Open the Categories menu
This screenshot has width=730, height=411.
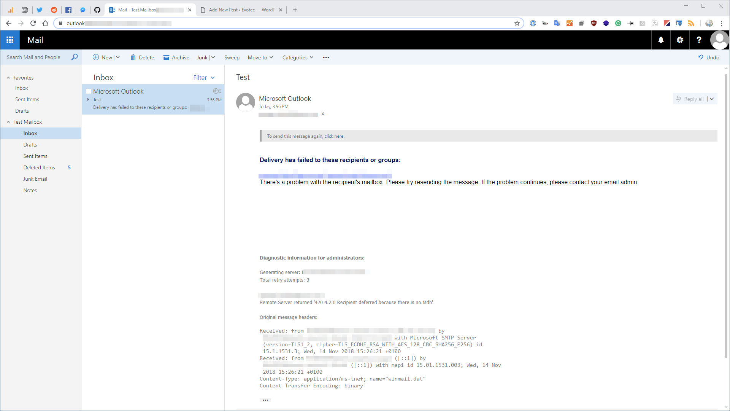point(298,57)
